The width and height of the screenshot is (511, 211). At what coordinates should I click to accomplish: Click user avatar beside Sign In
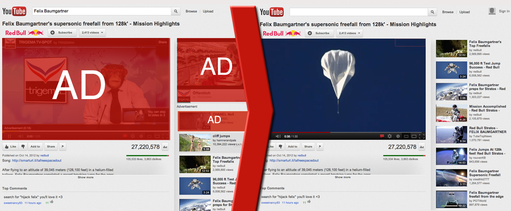pyautogui.click(x=492, y=11)
